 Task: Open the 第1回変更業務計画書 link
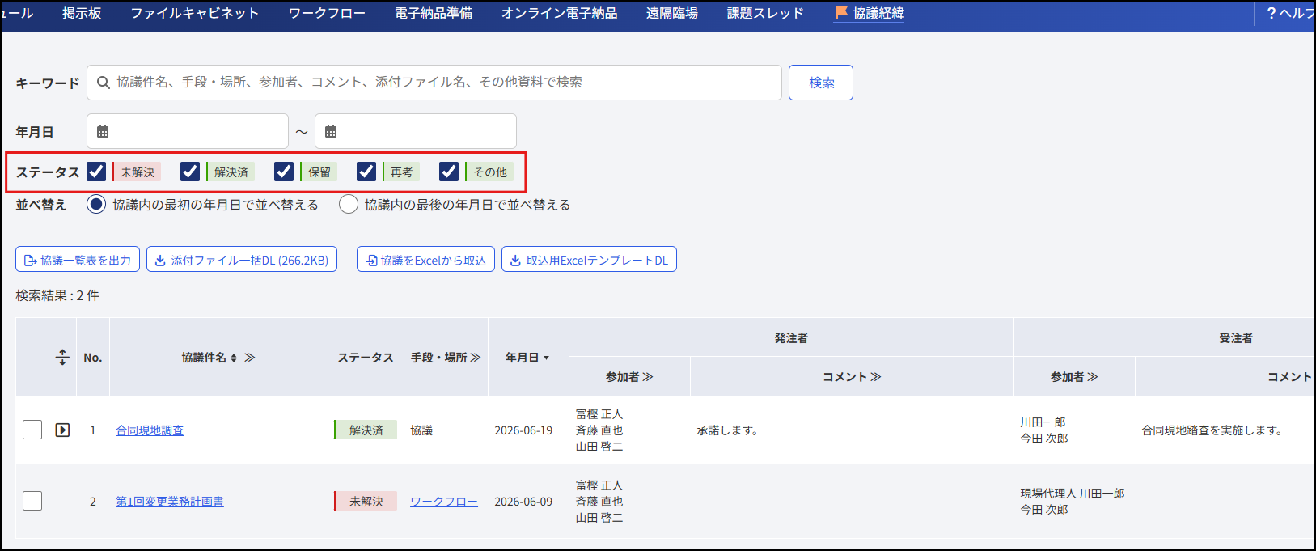[x=170, y=502]
